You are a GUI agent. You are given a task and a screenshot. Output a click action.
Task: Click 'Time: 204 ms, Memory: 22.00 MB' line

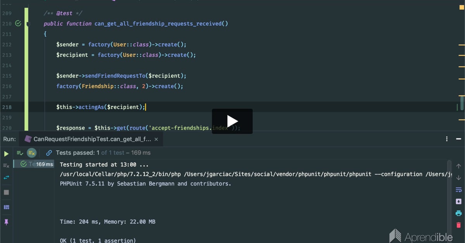pyautogui.click(x=108, y=222)
